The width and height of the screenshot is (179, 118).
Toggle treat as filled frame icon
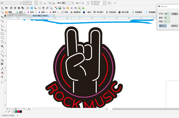click(x=109, y=3)
